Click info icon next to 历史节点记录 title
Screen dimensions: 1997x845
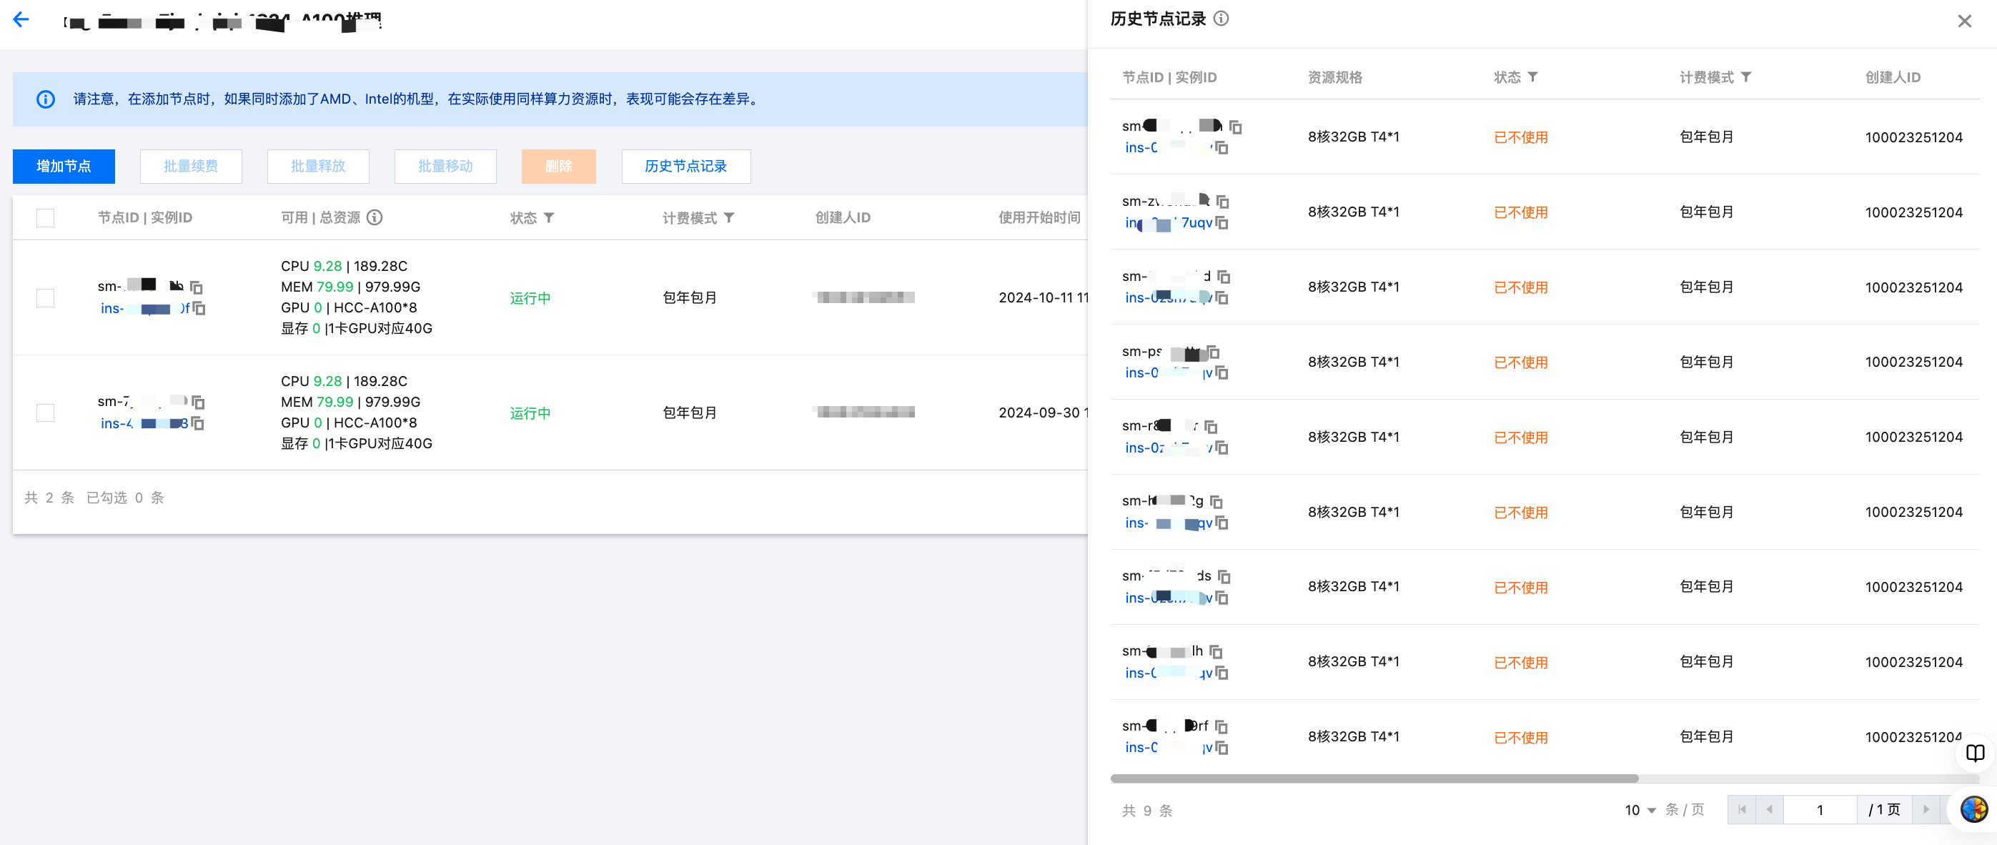tap(1221, 19)
